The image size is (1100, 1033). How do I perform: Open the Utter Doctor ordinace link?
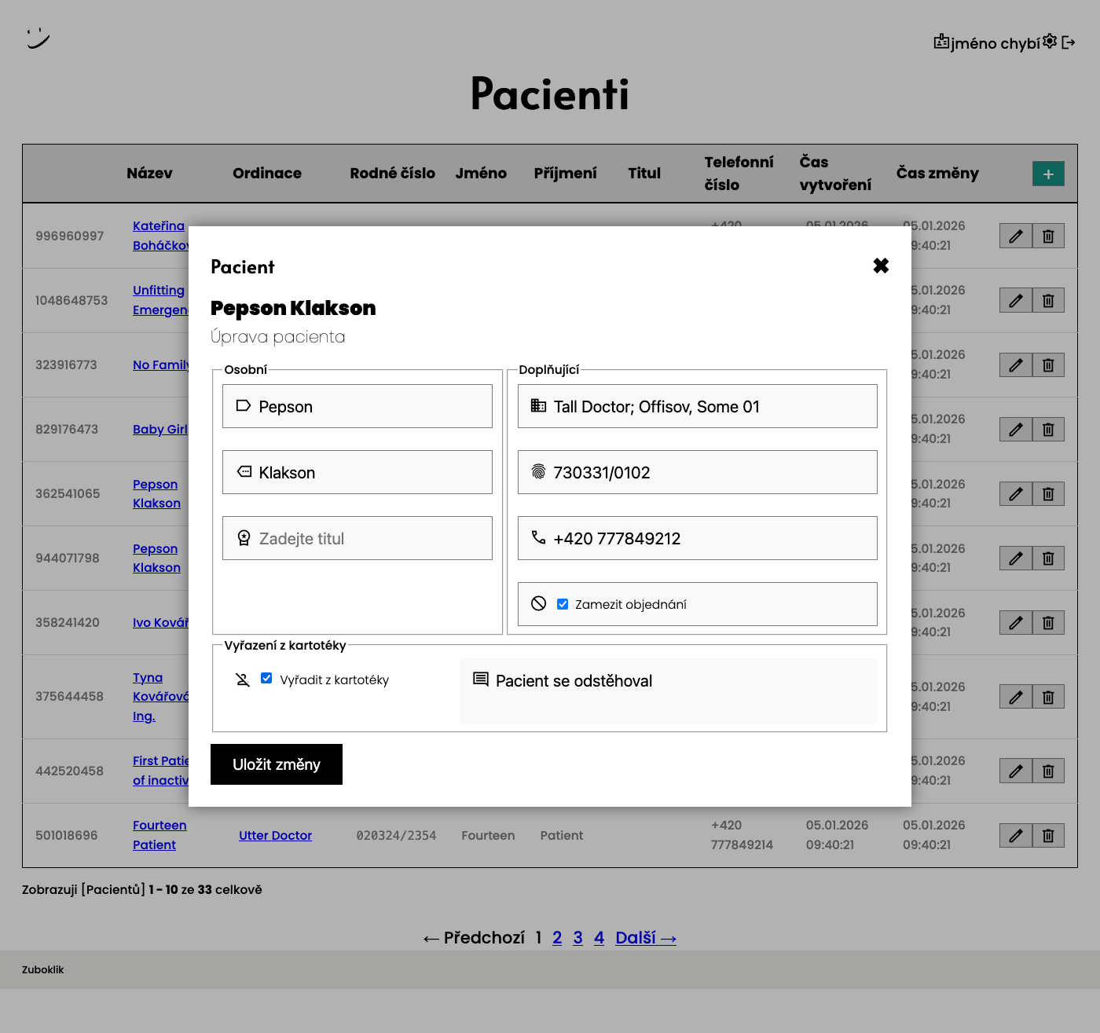coord(275,835)
